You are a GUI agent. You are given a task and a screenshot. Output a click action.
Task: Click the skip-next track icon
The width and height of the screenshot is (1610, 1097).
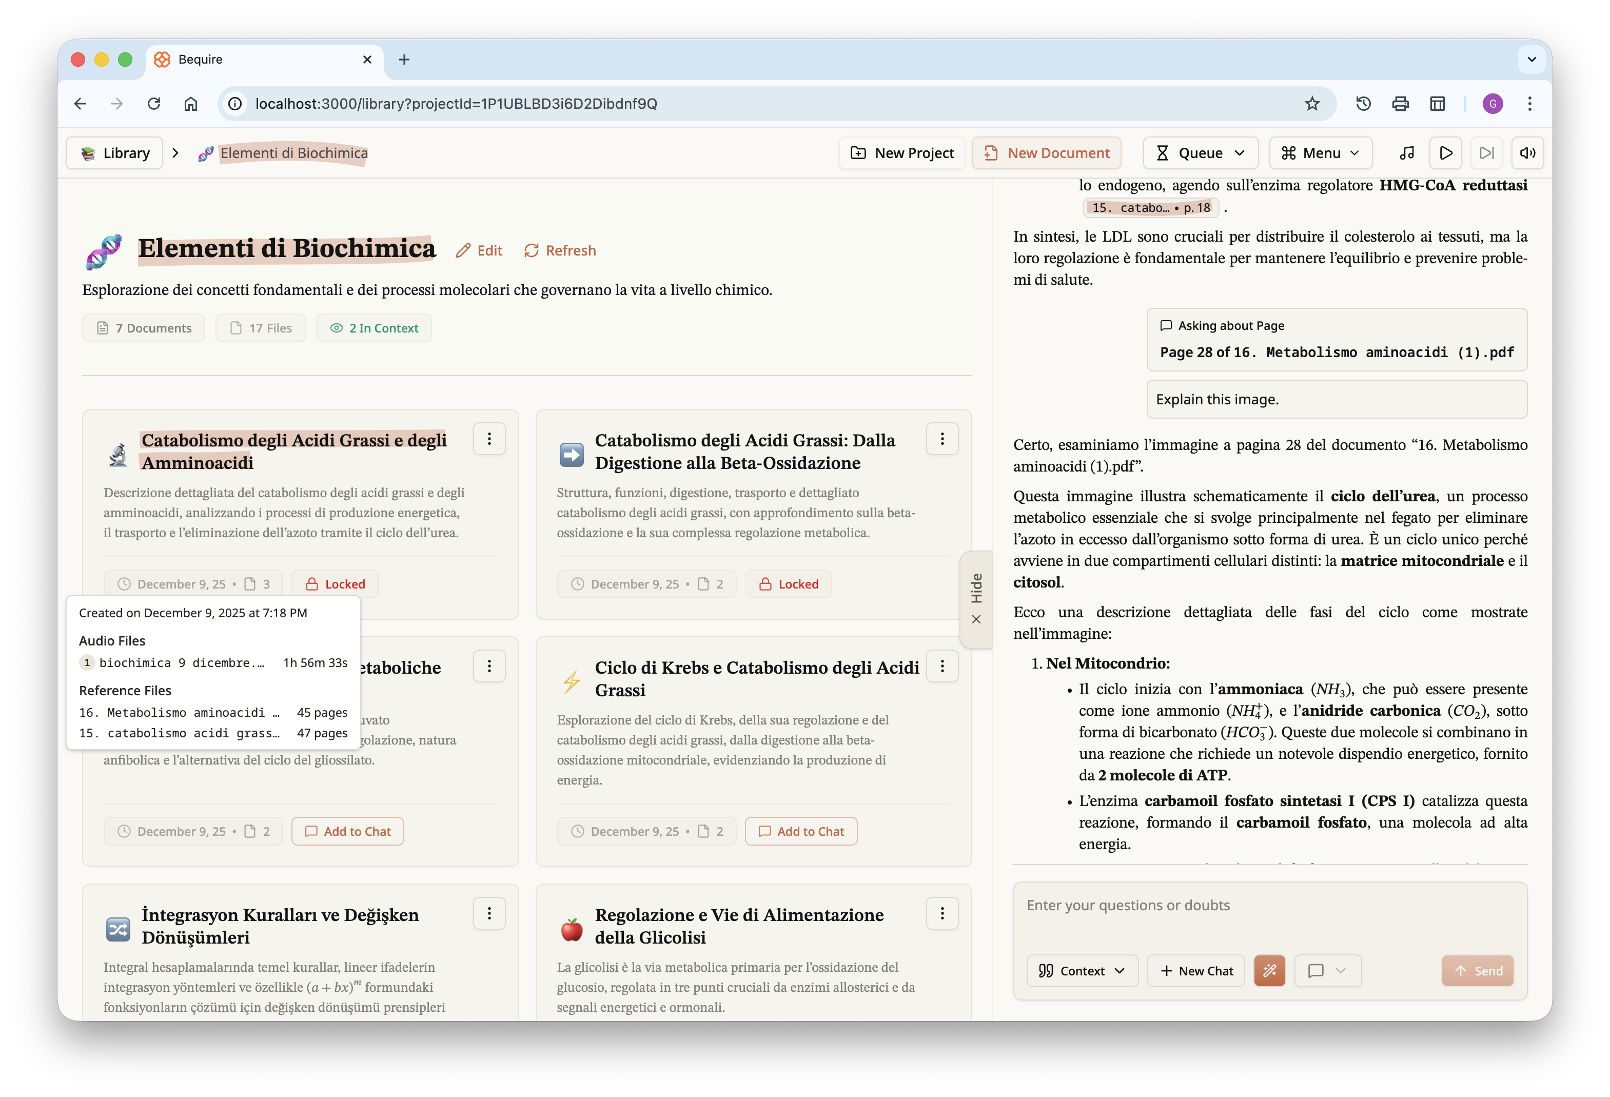pyautogui.click(x=1486, y=153)
